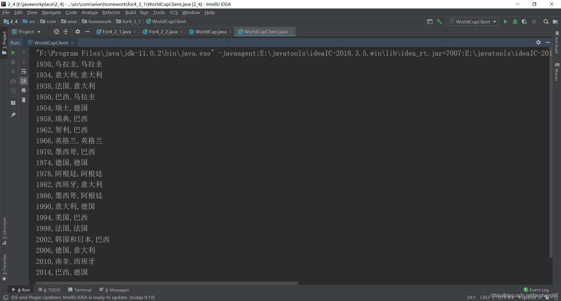
Task: Open the Tools menu
Action: (159, 12)
